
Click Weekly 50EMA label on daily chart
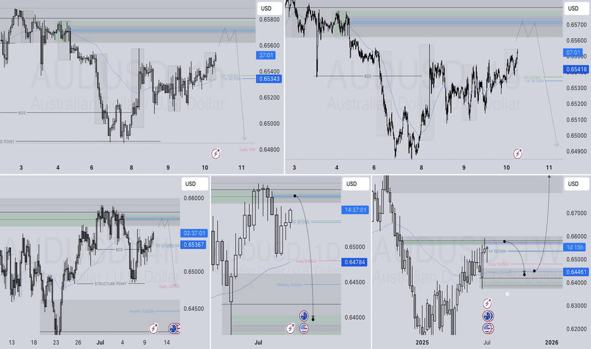[x=289, y=285]
